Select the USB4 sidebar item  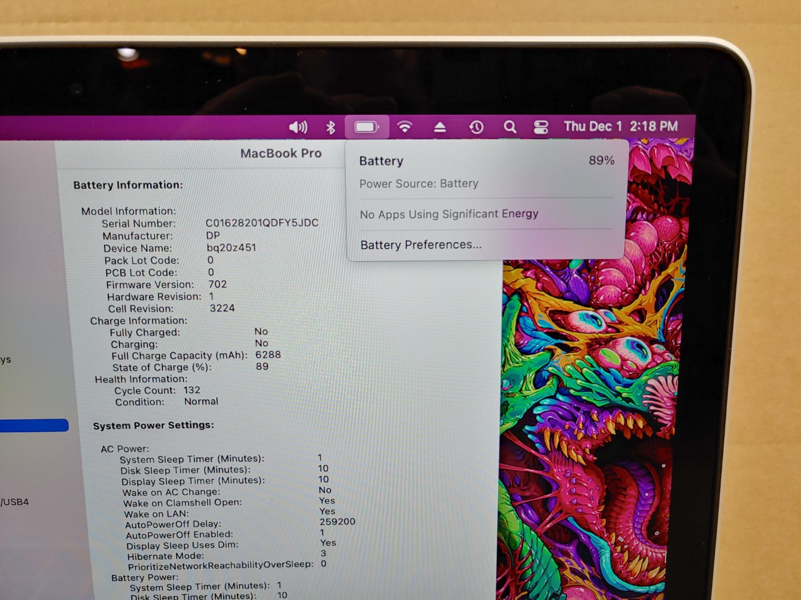(14, 502)
